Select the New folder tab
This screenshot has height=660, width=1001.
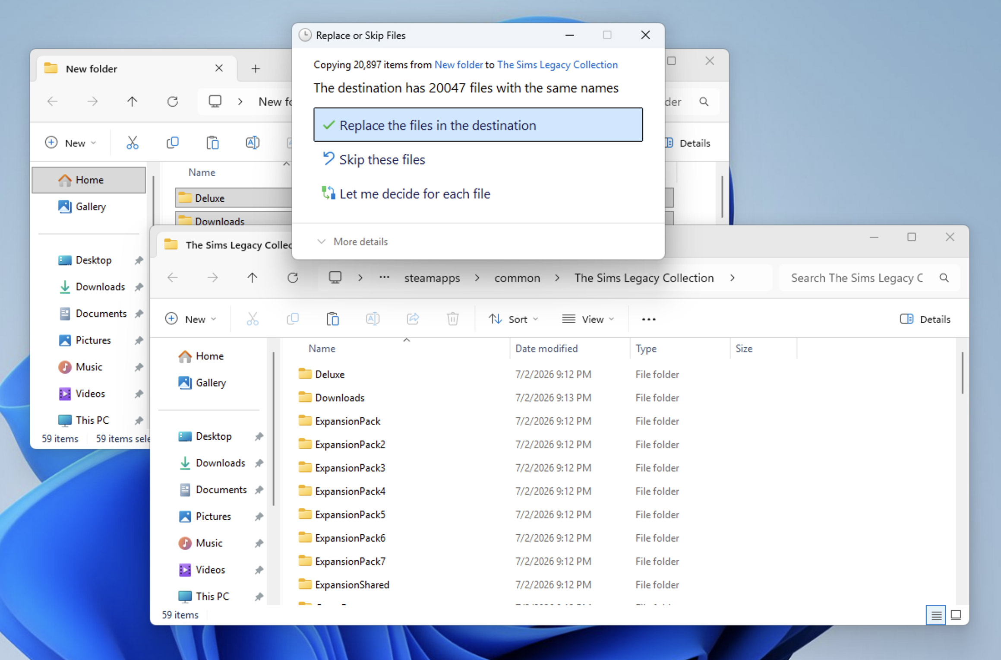click(137, 68)
